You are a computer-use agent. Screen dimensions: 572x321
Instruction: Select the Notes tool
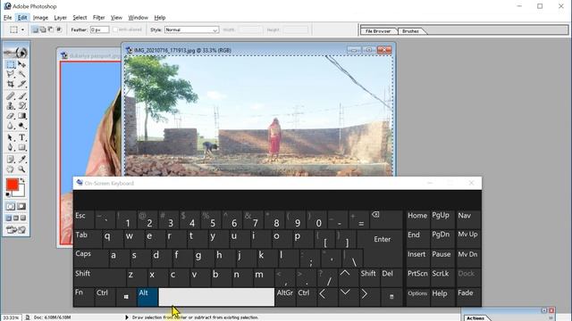(11, 159)
